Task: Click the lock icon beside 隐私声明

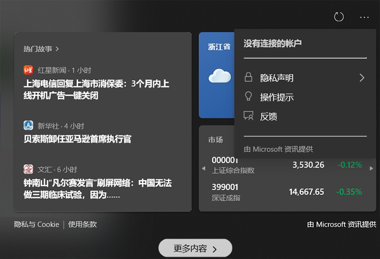Action: pyautogui.click(x=248, y=77)
